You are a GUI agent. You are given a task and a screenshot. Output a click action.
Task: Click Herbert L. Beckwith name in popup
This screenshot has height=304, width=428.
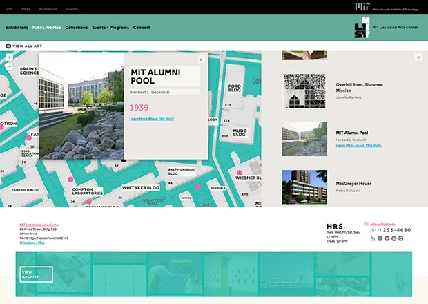tap(150, 93)
